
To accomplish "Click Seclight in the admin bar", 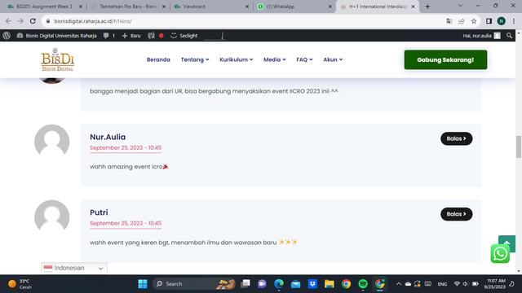I will click(184, 36).
